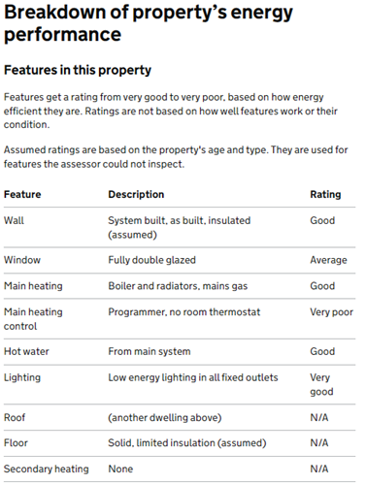Viewport: 366px width, 485px height.
Task: Click the 'Feature' column header
Action: pyautogui.click(x=22, y=194)
